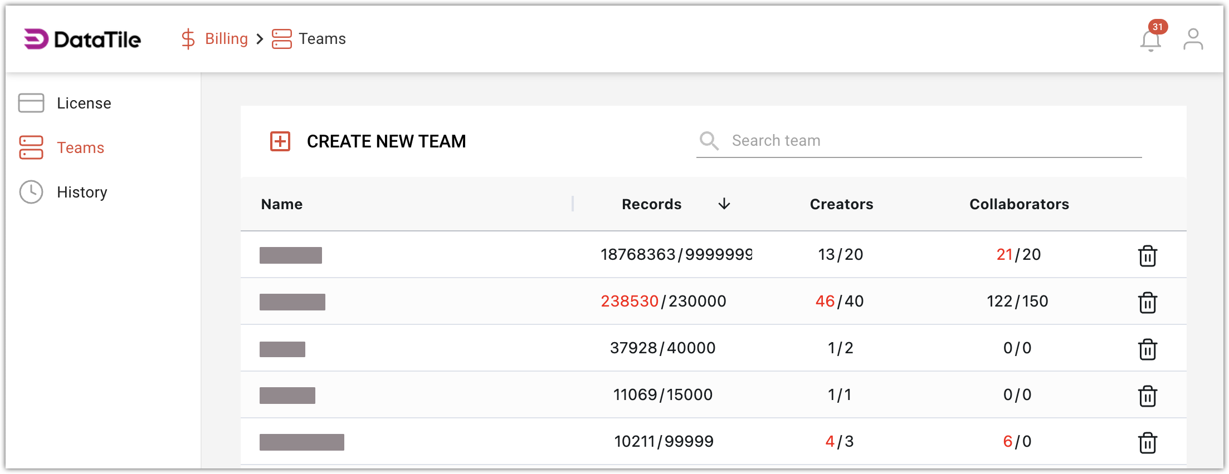This screenshot has height=474, width=1229.
Task: Select Teams in the sidebar
Action: pos(80,148)
